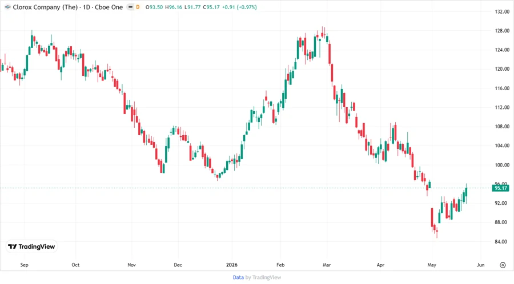
Task: Click the 124.00 price axis label
Action: tap(502, 50)
